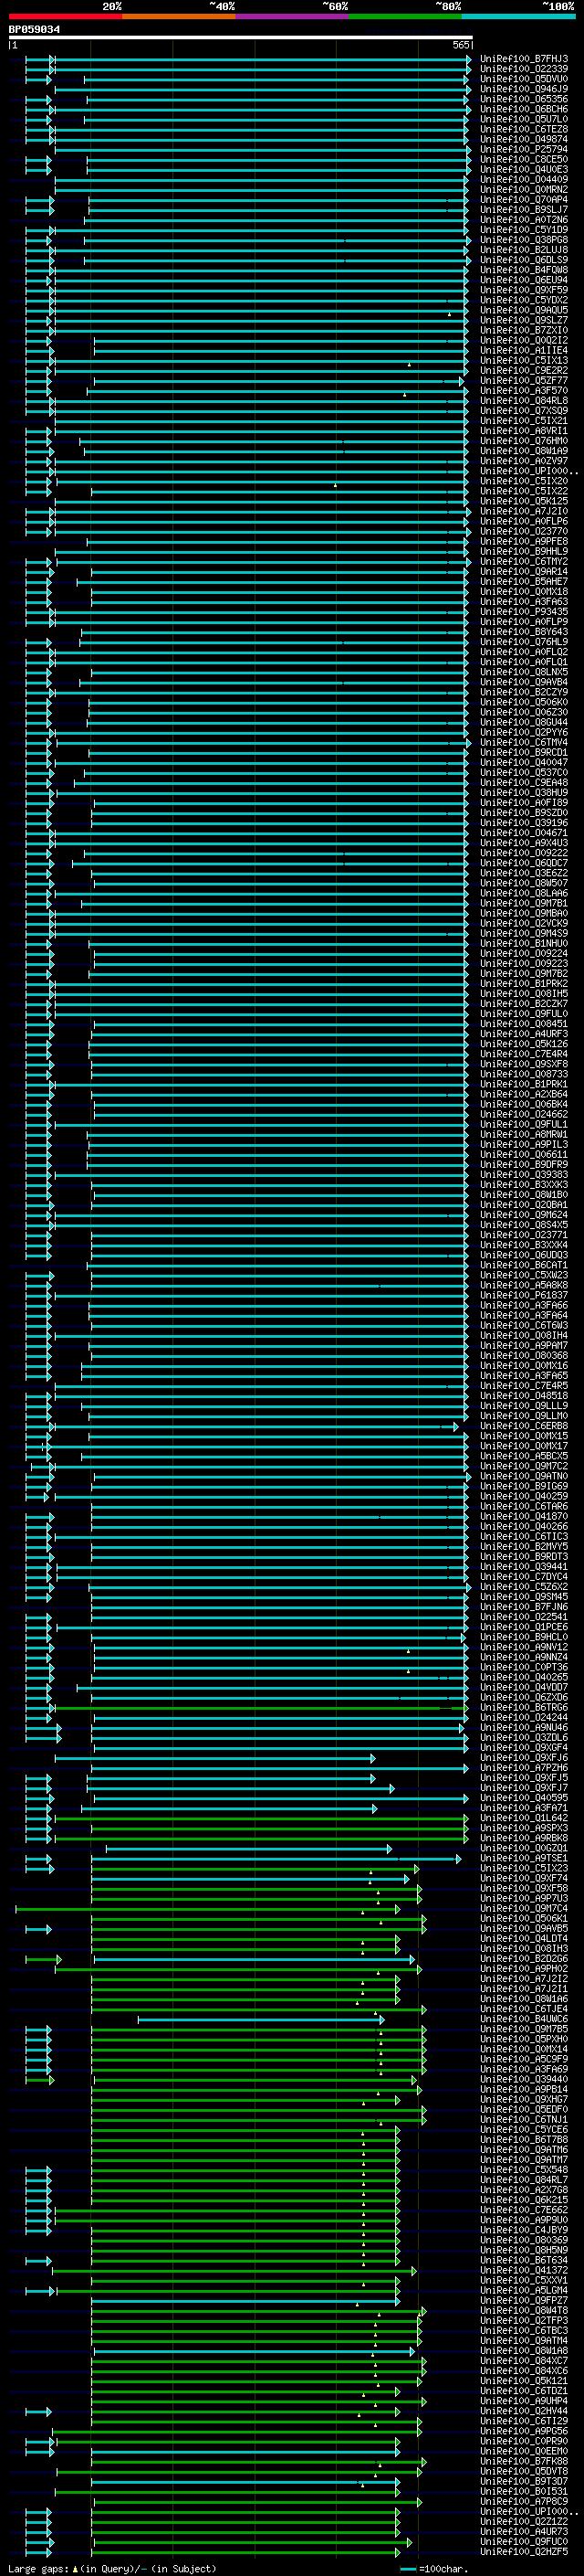
Task: Click the UniRef100_O04671 label
Action: coord(524,833)
